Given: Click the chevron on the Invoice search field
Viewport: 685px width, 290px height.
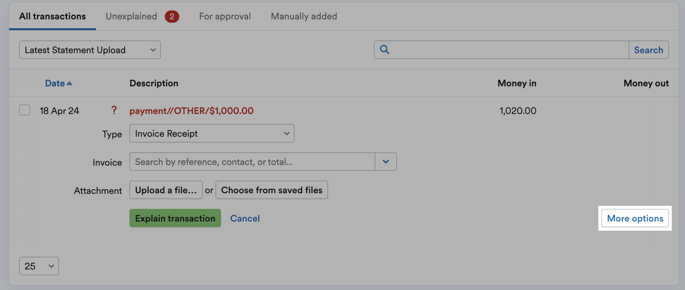Looking at the screenshot, I should pyautogui.click(x=386, y=161).
